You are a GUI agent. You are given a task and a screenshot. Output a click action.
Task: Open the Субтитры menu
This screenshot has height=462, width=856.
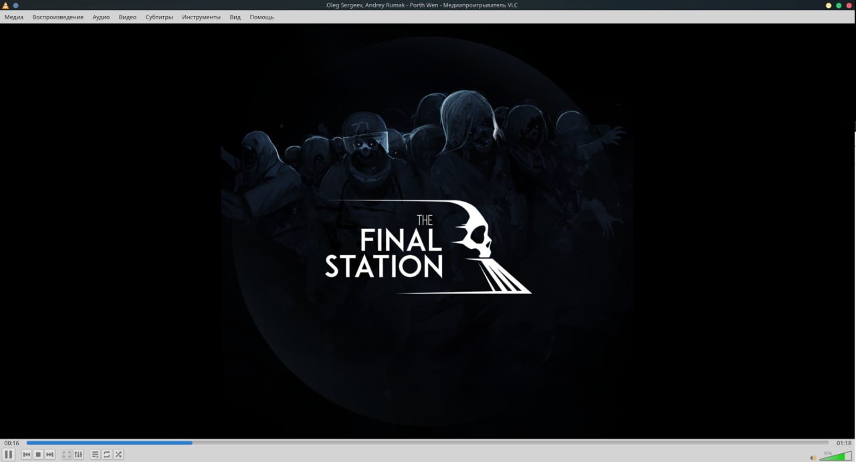tap(159, 17)
